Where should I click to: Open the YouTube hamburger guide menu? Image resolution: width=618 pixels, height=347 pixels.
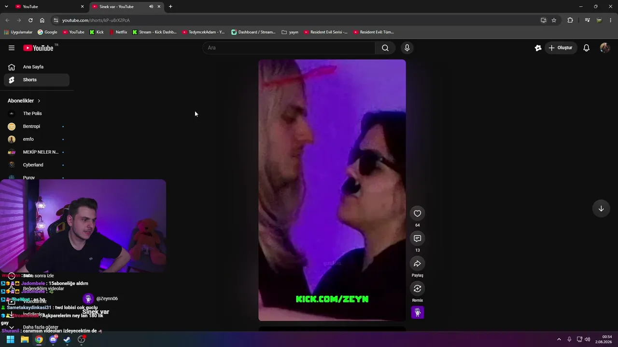tap(12, 48)
